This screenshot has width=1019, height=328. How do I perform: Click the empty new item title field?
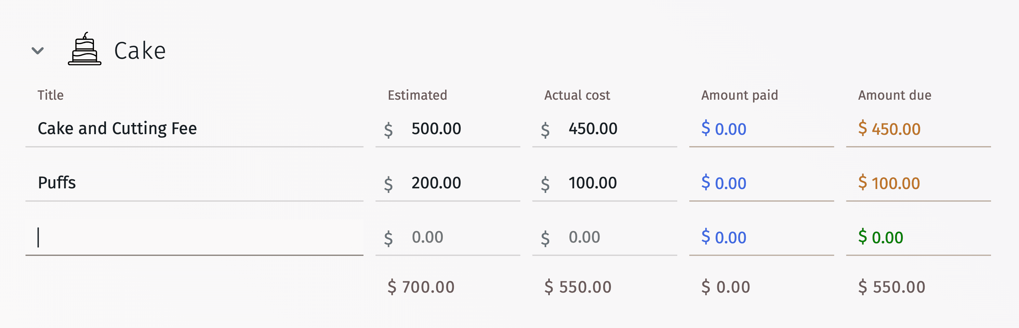(x=194, y=237)
